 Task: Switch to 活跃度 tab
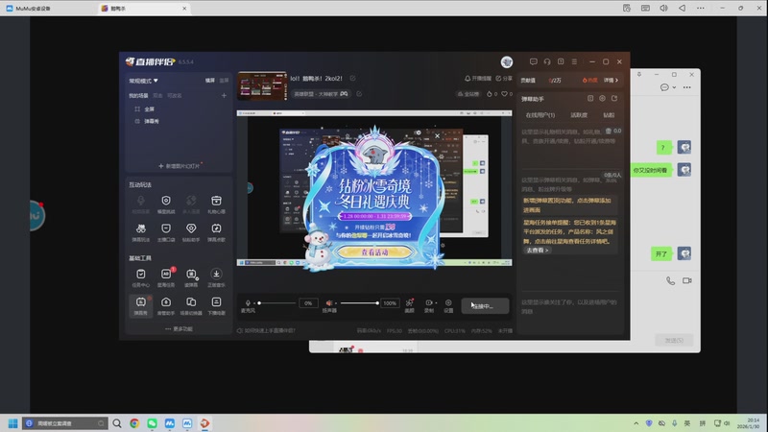[x=579, y=115]
